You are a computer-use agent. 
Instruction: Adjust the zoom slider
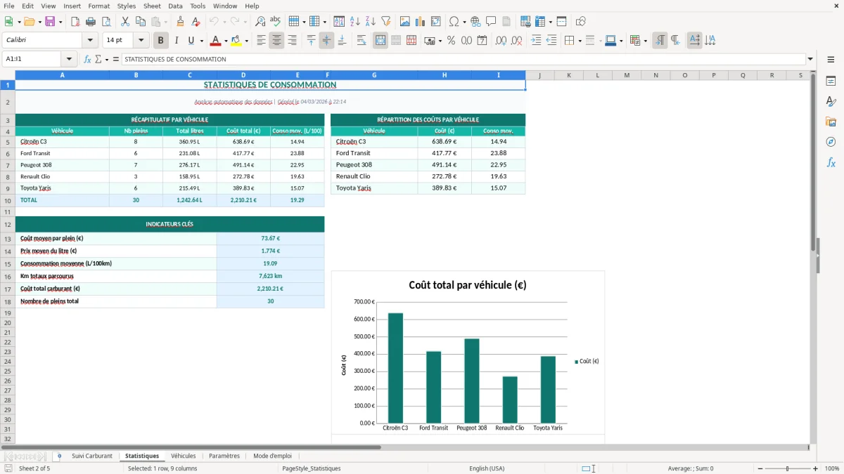pyautogui.click(x=787, y=468)
